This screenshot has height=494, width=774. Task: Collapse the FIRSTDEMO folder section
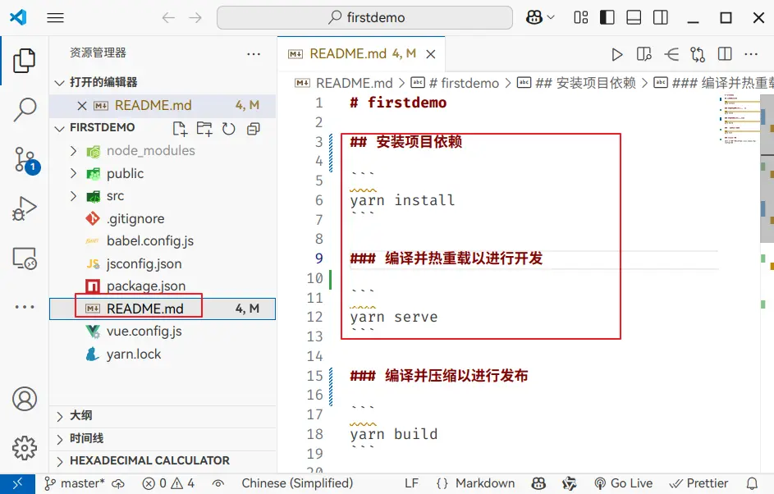(60, 128)
